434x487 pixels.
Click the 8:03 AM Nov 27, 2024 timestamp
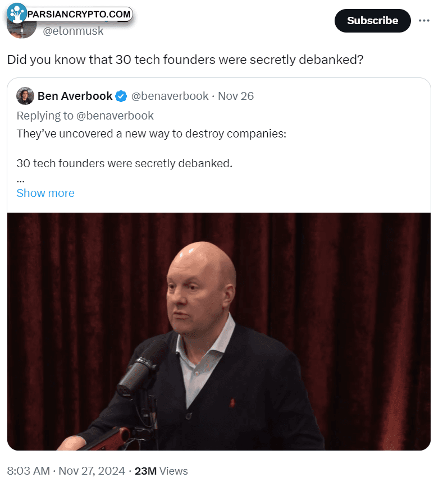click(x=66, y=471)
